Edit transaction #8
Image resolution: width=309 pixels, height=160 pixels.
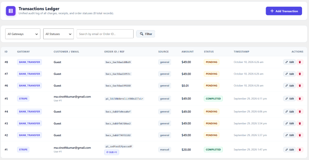point(289,62)
